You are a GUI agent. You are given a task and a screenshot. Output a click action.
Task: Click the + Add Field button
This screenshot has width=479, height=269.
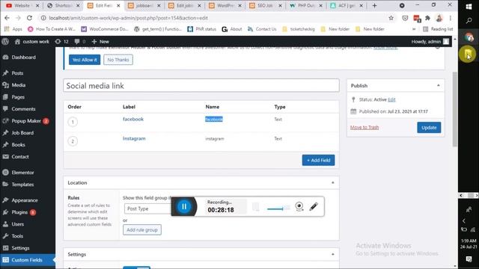pos(318,160)
